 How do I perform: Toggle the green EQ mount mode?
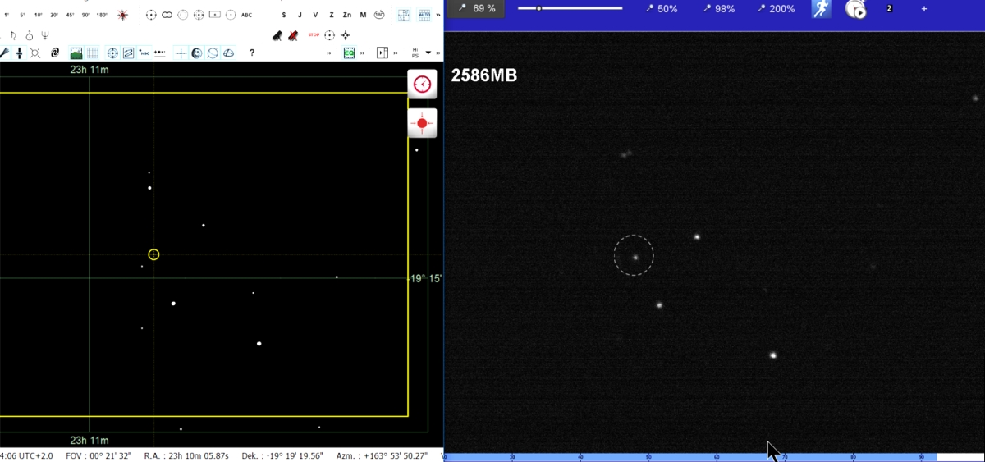coord(349,53)
